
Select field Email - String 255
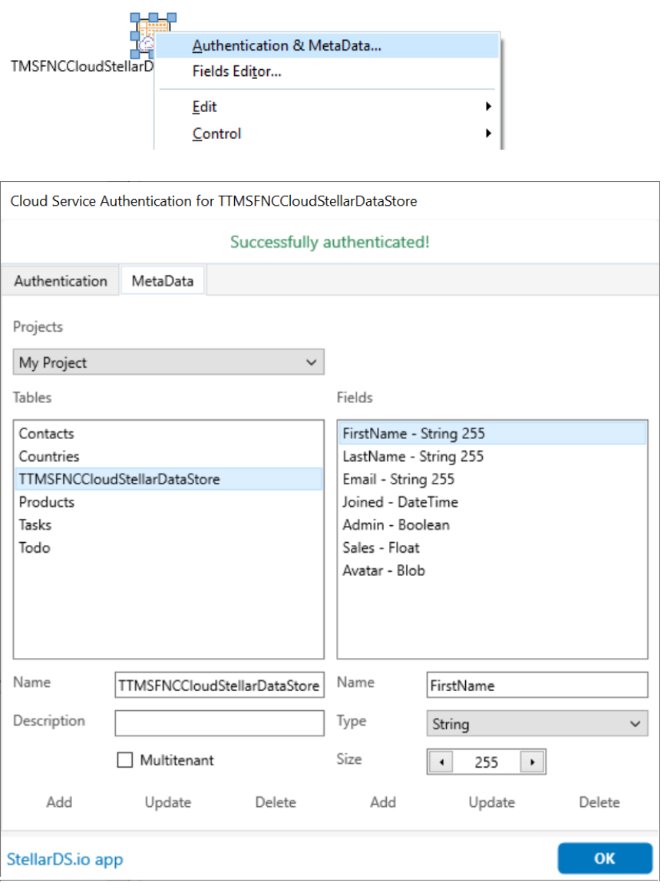tap(492, 479)
